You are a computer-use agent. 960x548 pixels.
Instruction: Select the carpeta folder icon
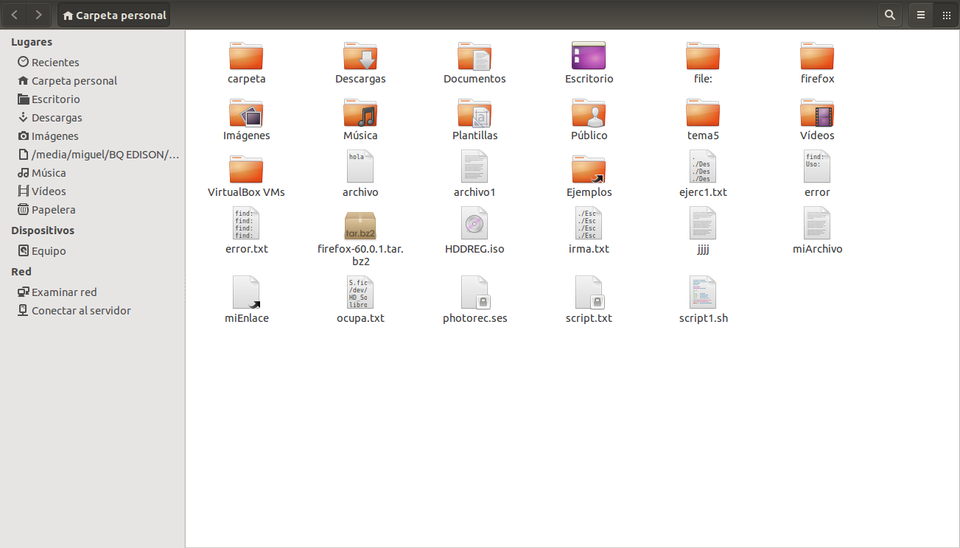(246, 56)
